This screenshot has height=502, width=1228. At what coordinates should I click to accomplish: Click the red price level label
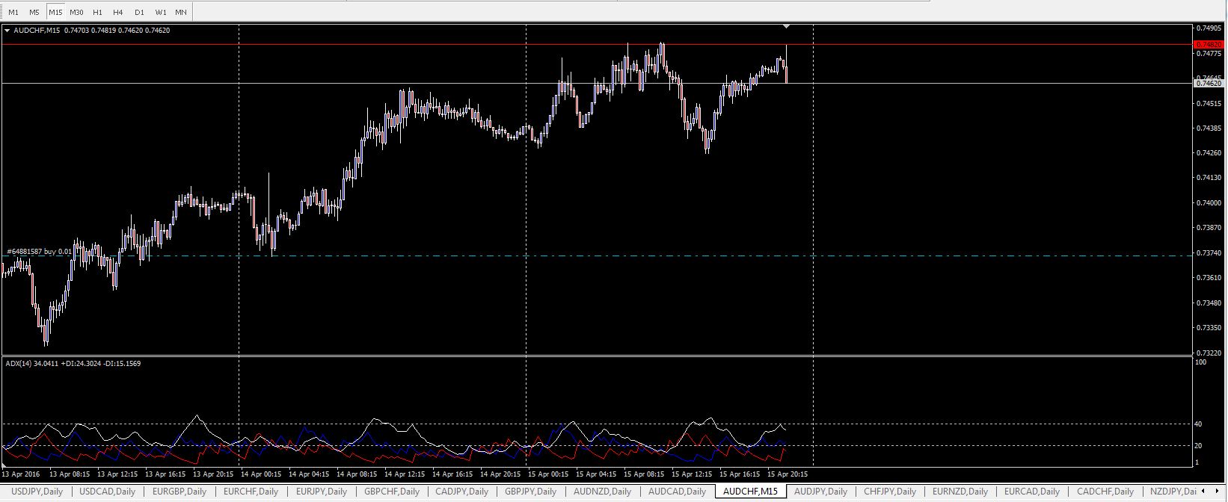point(1207,45)
